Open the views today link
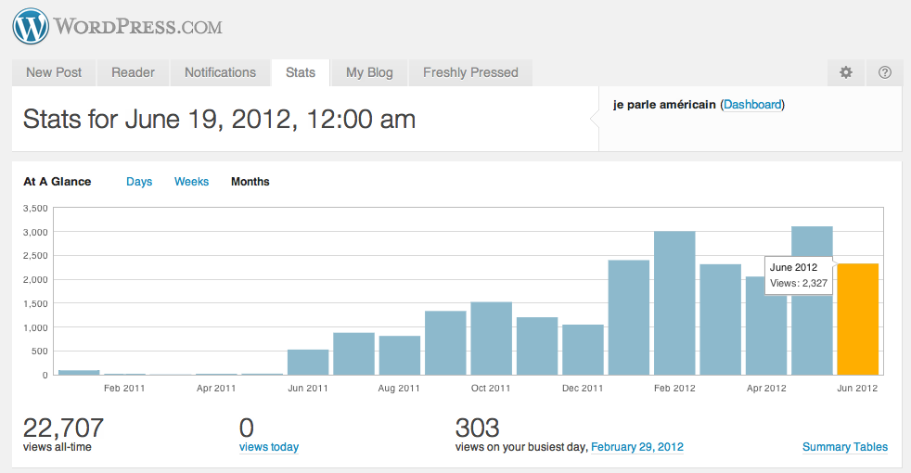 point(269,447)
